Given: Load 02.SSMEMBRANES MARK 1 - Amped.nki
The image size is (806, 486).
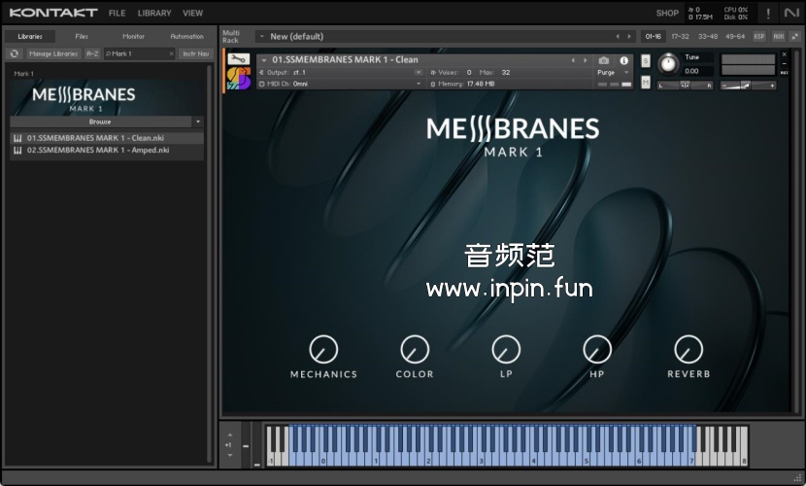Looking at the screenshot, I should (98, 150).
